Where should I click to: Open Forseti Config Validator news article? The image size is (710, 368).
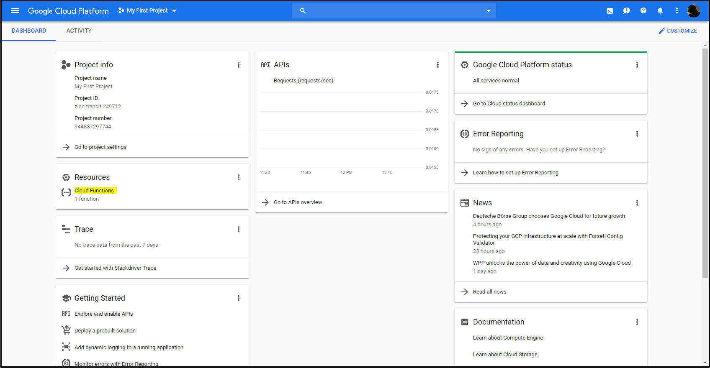(548, 240)
